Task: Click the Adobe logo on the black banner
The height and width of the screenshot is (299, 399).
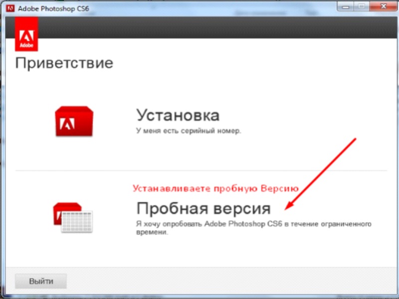Action: pos(27,34)
